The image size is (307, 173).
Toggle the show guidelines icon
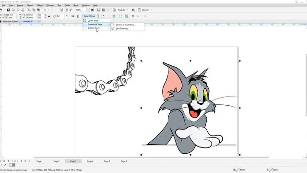click(108, 10)
